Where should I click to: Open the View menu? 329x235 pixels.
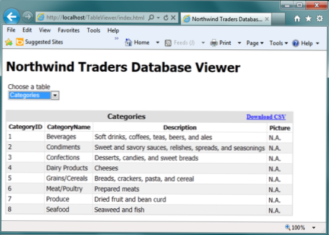coord(44,30)
